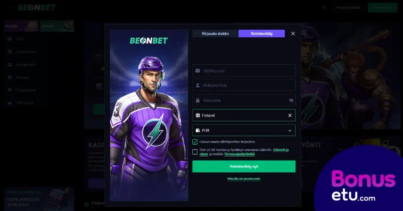Open the Tietosuojakäytäntöä link

coord(239,154)
